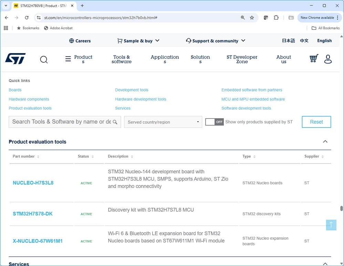
Task: Open Adobe Acrobat bookmark
Action: [58, 28]
